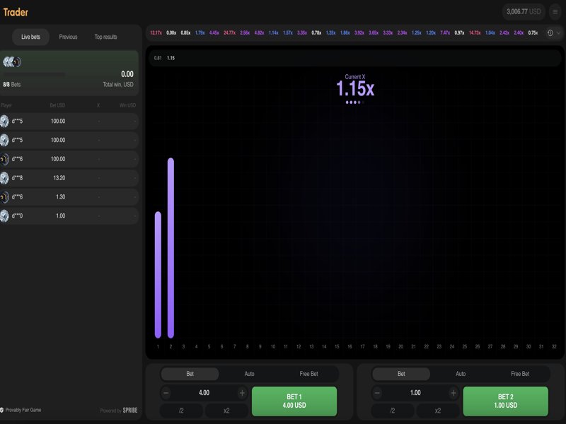Expand the multiplier history chevron
The height and width of the screenshot is (424, 566).
558,33
